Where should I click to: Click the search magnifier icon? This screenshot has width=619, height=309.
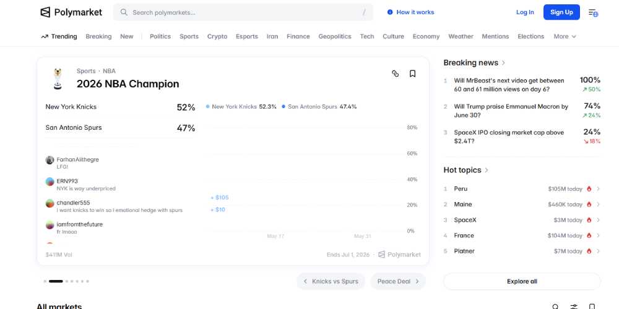click(124, 12)
